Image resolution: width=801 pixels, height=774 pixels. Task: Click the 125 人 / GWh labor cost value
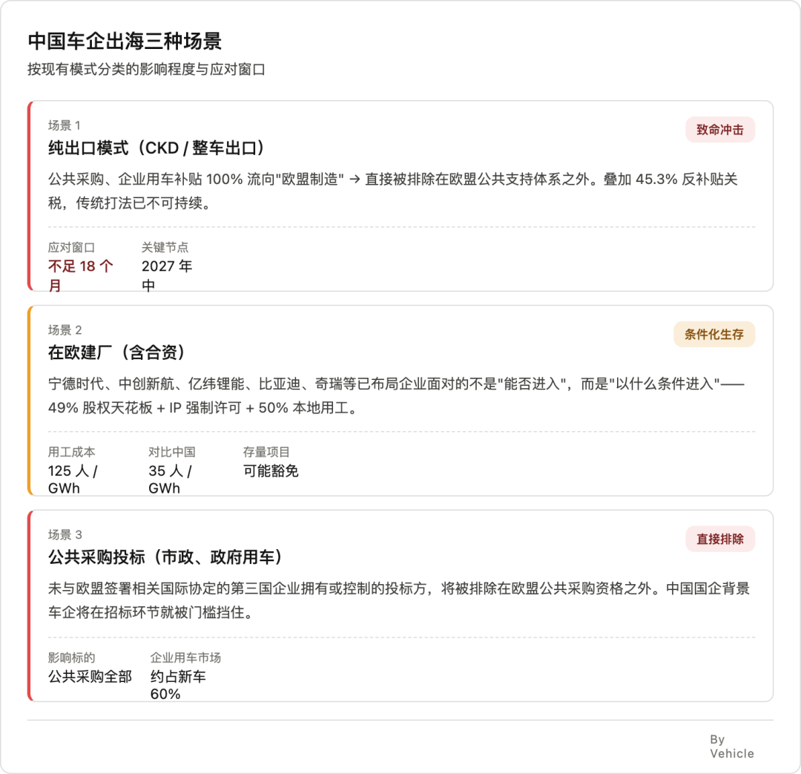coord(73,479)
